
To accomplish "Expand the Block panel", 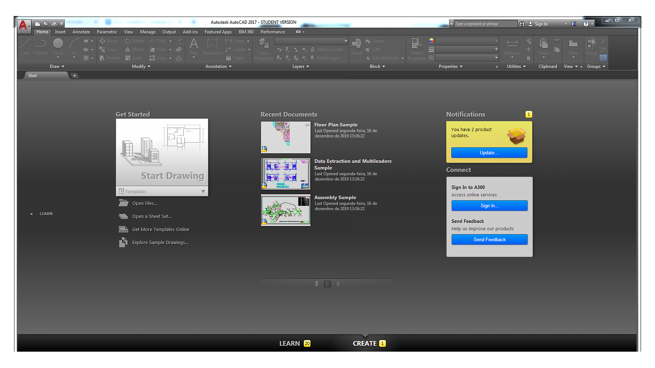I will [377, 66].
